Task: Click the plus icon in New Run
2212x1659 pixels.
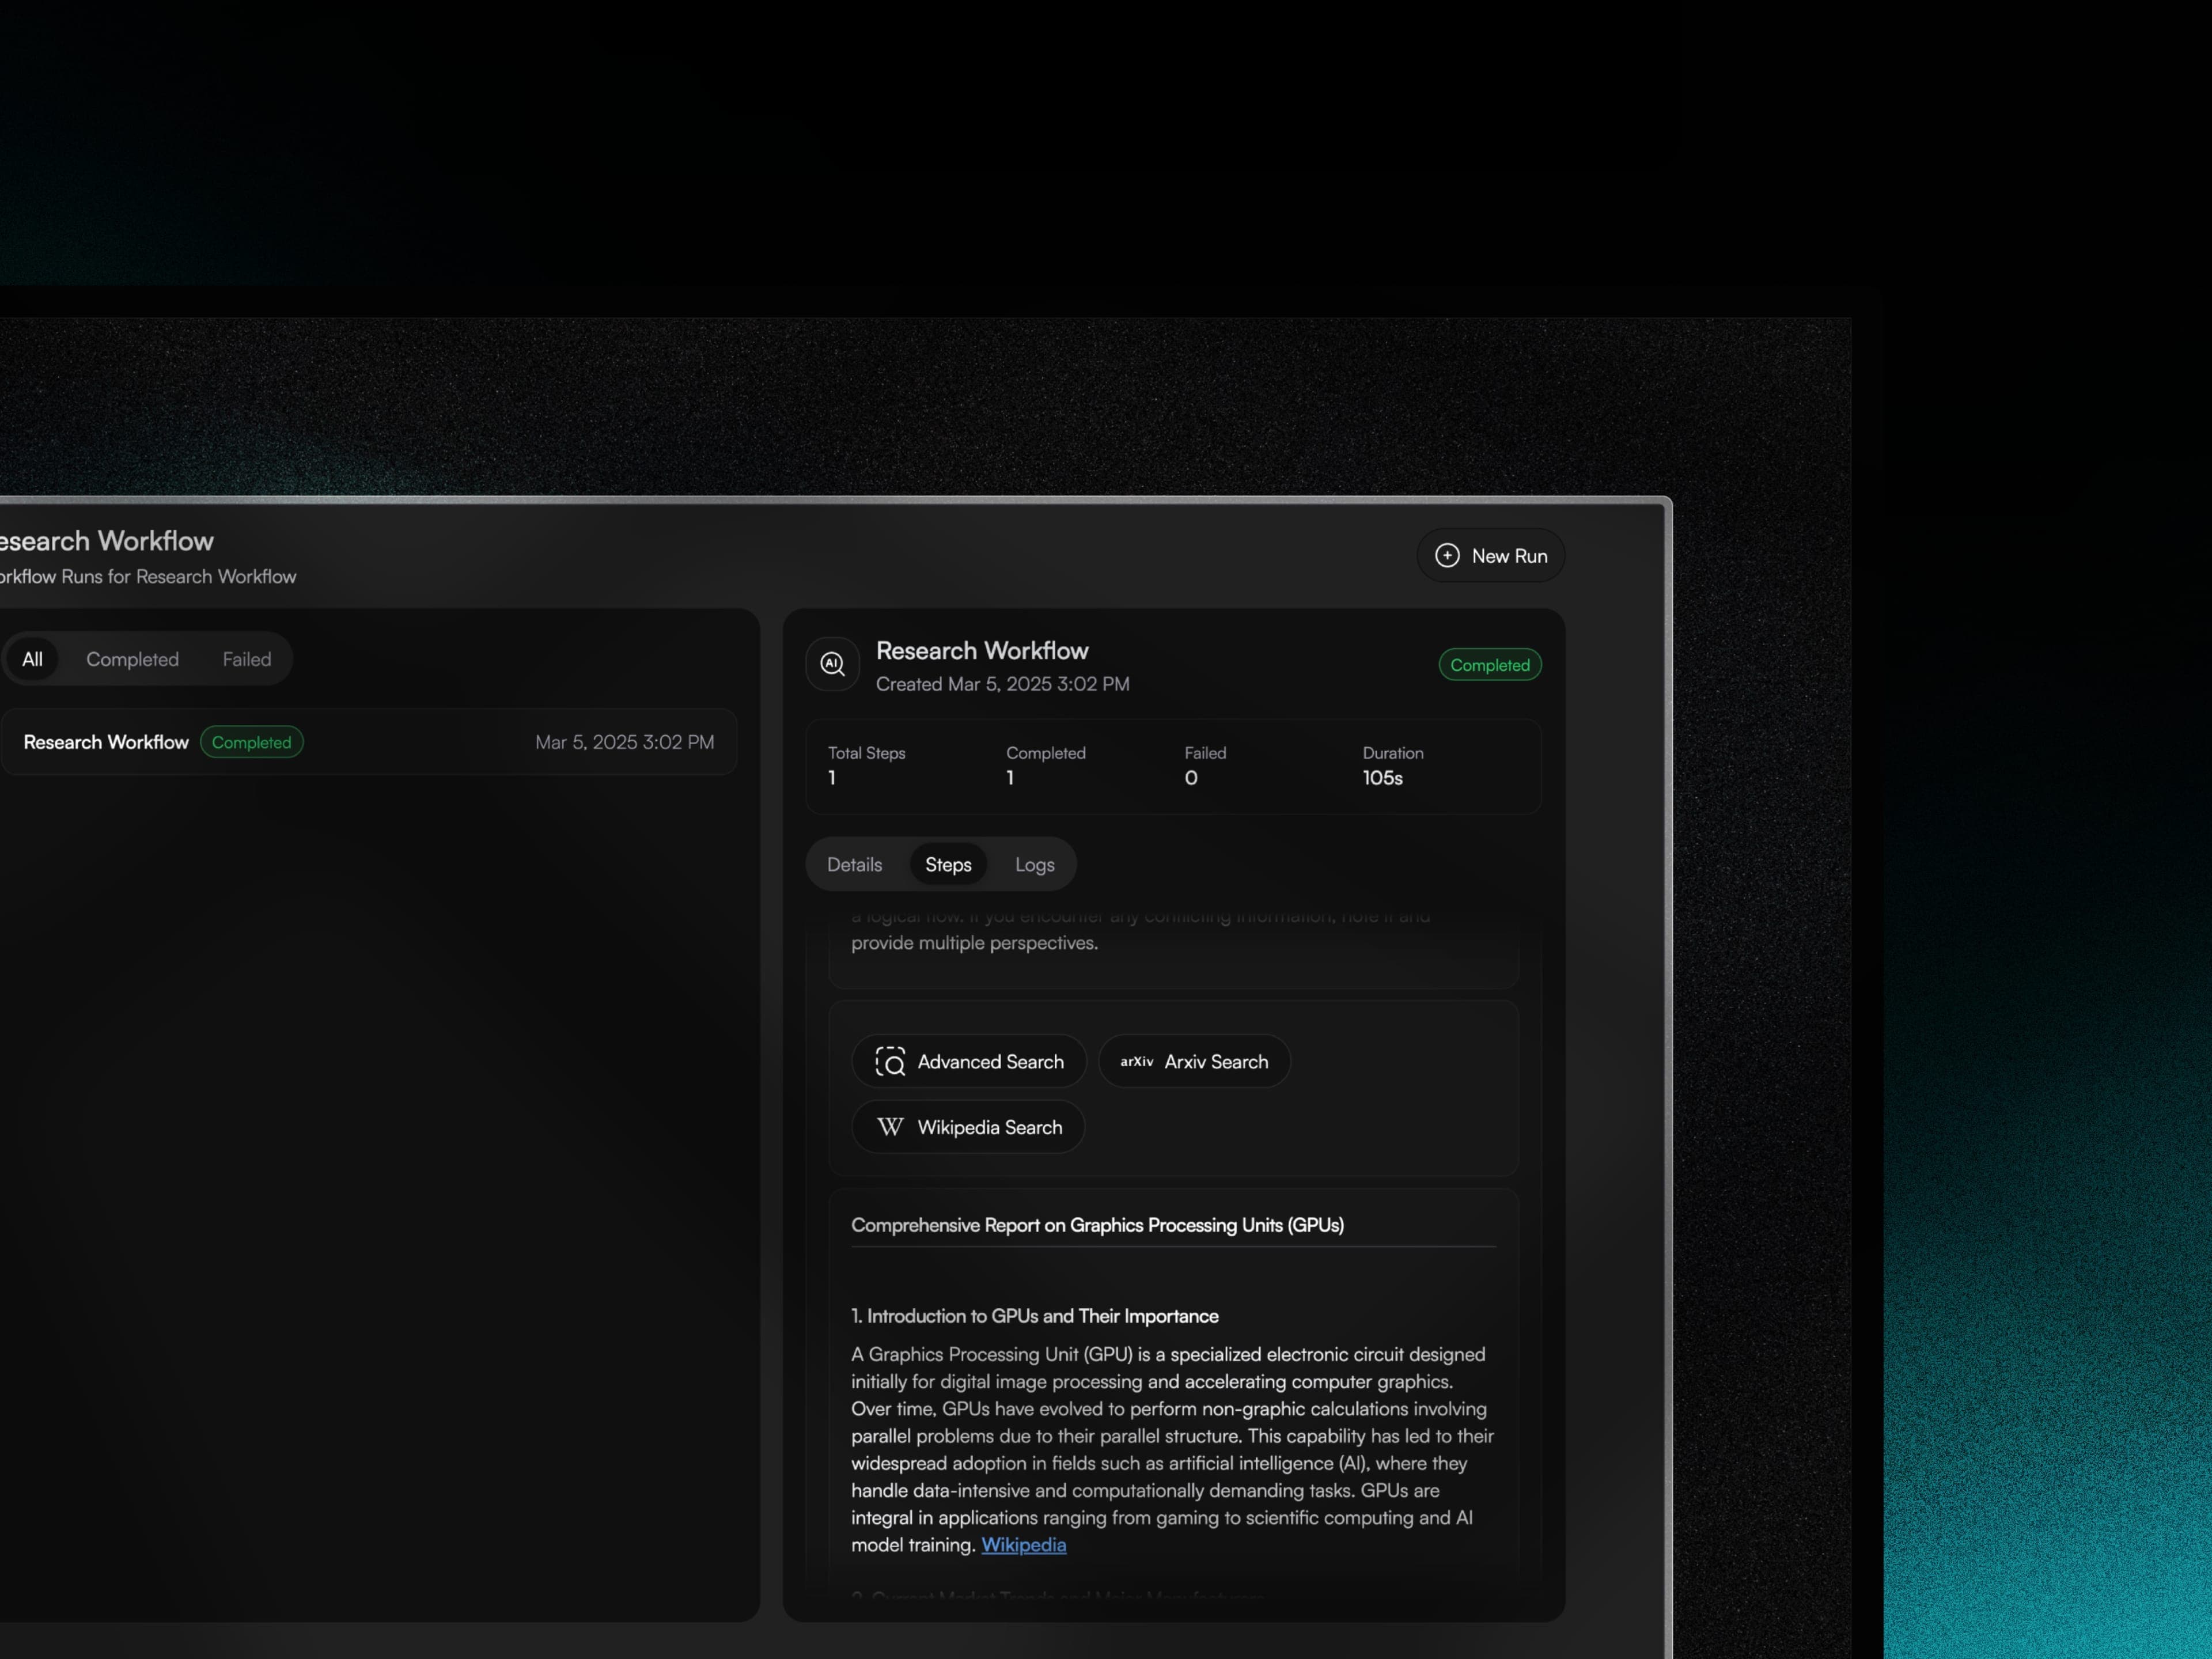Action: coord(1447,556)
